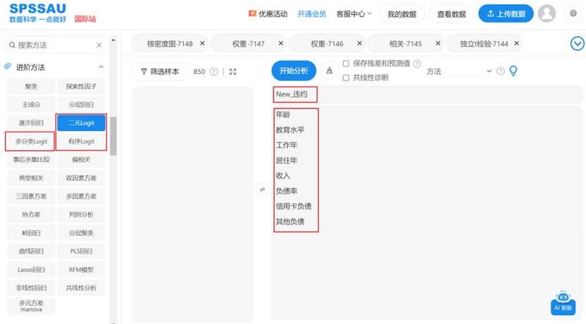Click the search magnifier icon
586x324 pixels.
coord(12,45)
